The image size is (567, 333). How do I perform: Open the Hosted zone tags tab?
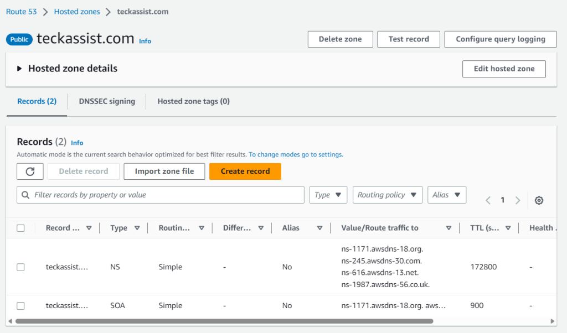[x=193, y=101]
